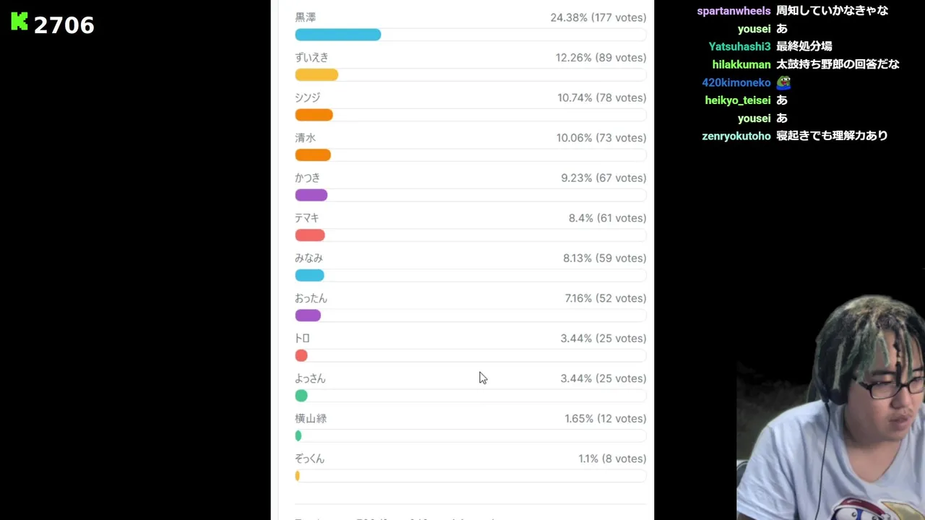This screenshot has width=925, height=520.
Task: Select the おったん poll option label
Action: coord(311,298)
